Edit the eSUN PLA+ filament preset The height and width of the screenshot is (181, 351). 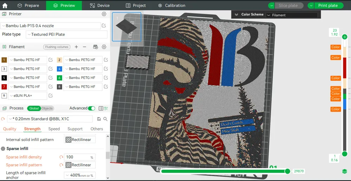point(51,95)
